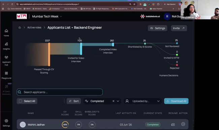Click the MTW logo

(x=22, y=17)
